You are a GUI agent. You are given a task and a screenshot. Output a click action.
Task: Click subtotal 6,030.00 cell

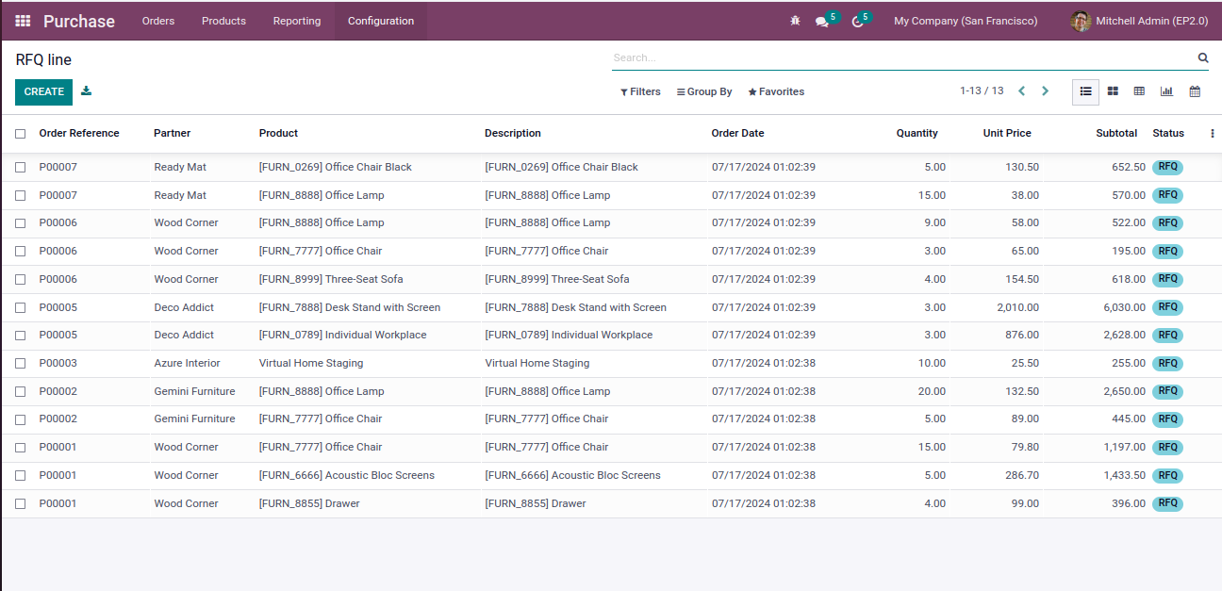(1125, 307)
